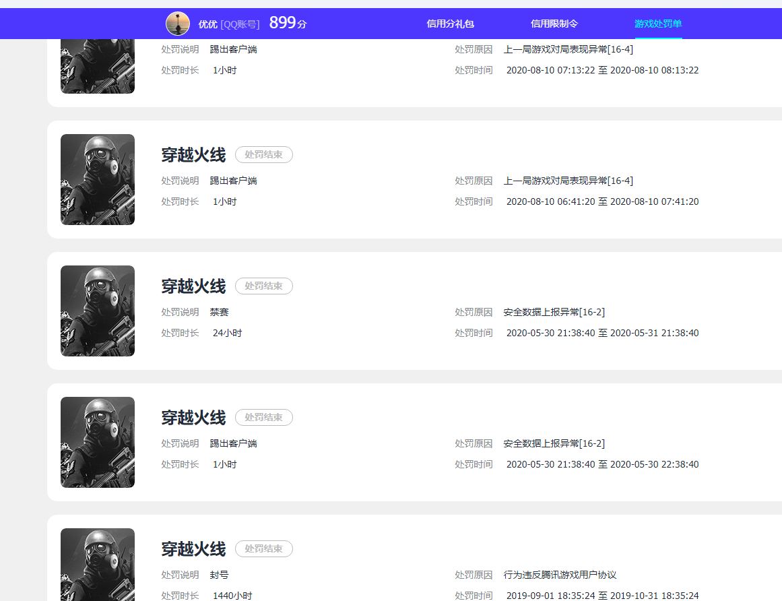Click the 穿越火线 title on the 24小时 card
Image resolution: width=782 pixels, height=601 pixels.
point(193,286)
